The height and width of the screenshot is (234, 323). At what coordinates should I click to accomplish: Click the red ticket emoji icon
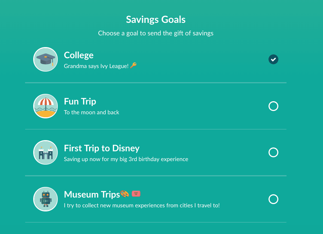coord(136,194)
